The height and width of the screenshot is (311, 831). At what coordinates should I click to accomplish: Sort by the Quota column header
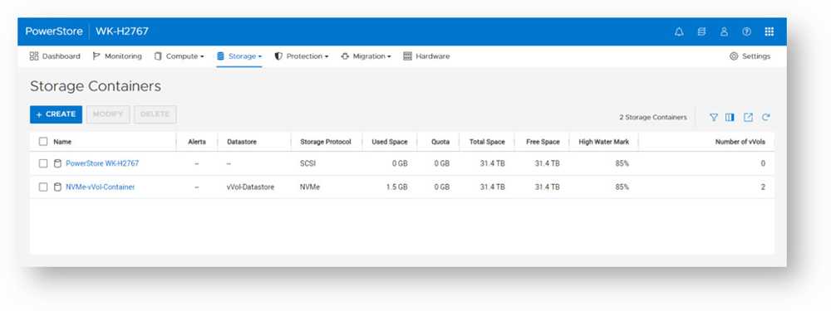pos(440,142)
